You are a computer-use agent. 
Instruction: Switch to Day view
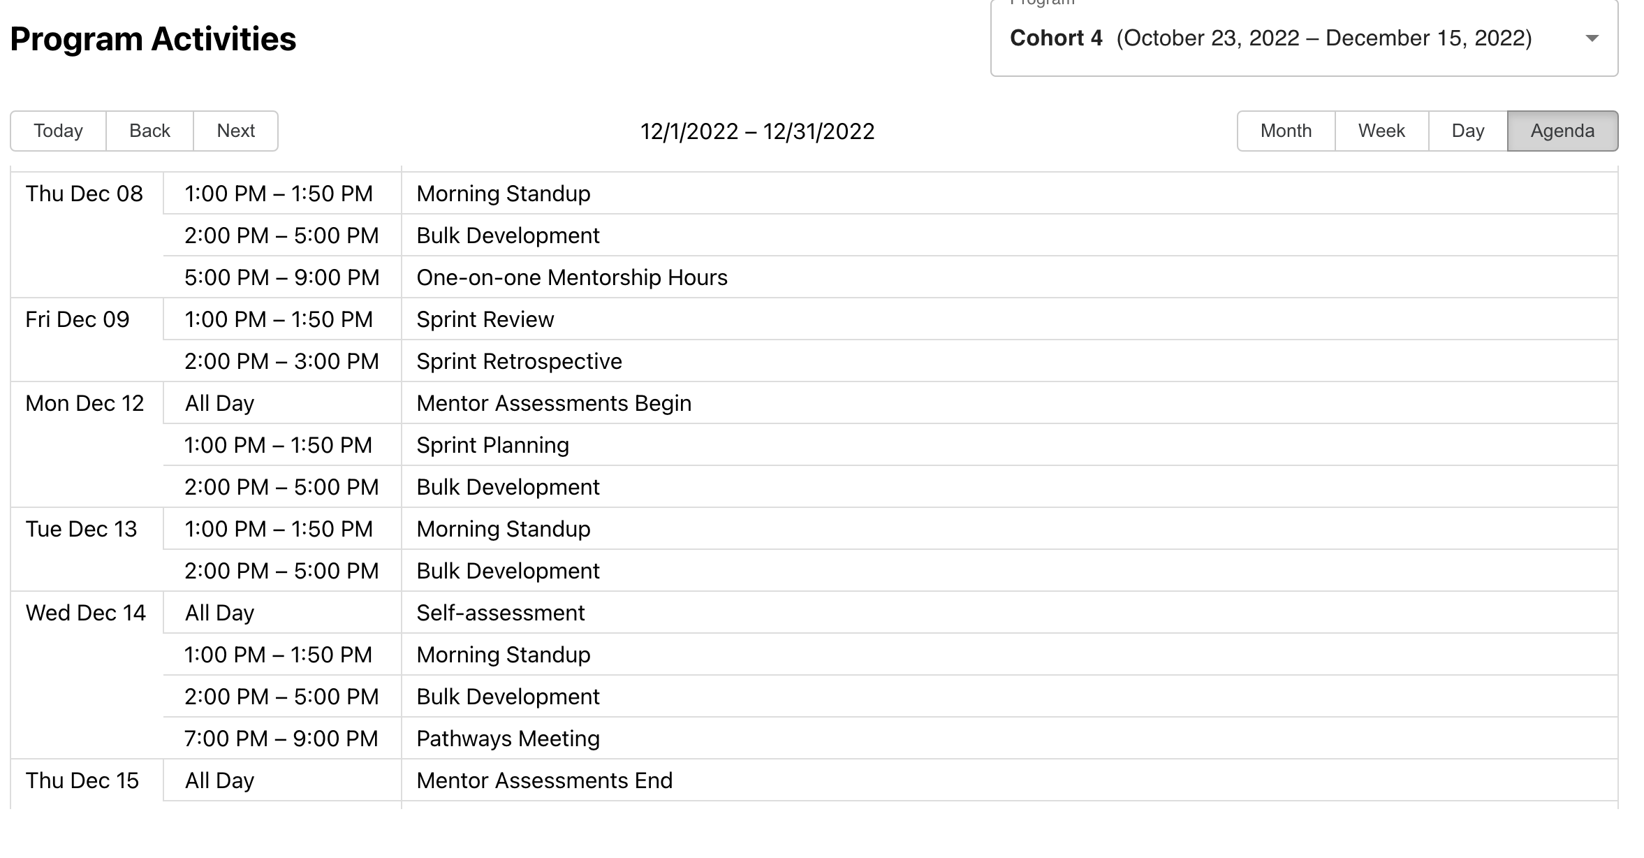click(x=1467, y=131)
